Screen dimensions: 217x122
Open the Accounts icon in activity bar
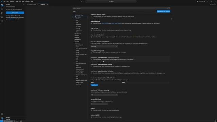tap(2, 114)
